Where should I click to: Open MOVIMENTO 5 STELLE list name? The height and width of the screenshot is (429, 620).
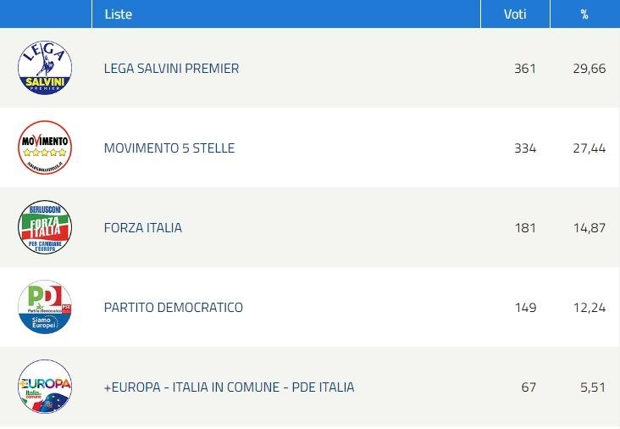pyautogui.click(x=169, y=148)
